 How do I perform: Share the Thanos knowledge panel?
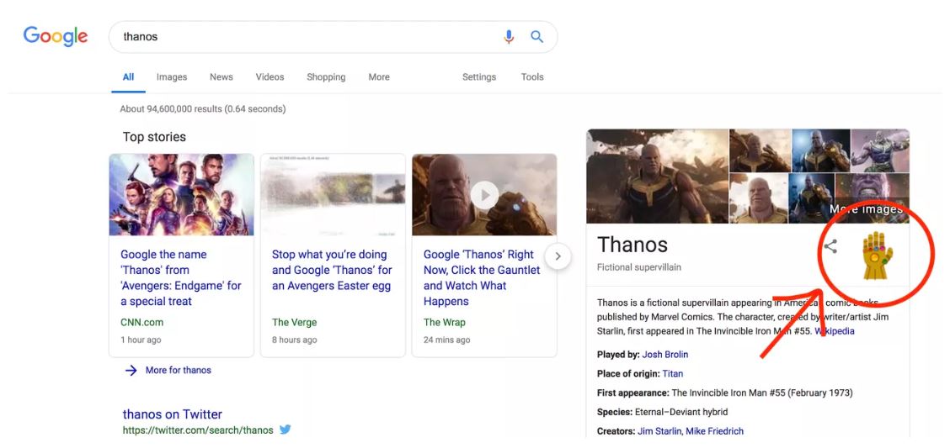click(x=830, y=246)
